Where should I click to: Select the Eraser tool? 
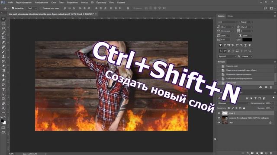(x=3, y=66)
